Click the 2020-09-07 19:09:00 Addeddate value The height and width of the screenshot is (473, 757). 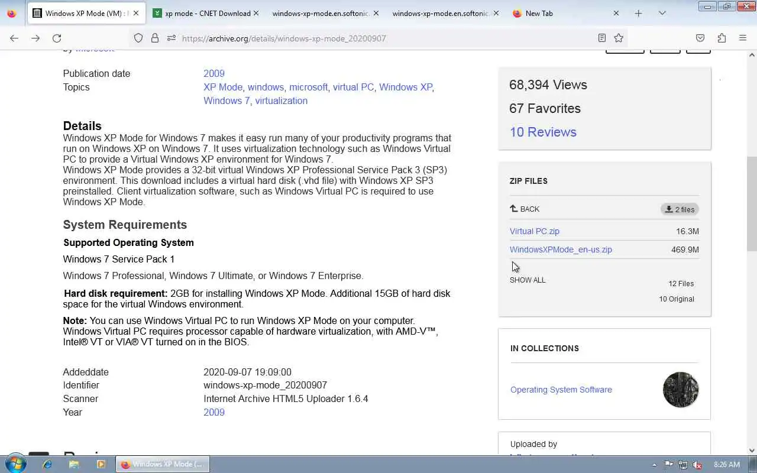(247, 372)
